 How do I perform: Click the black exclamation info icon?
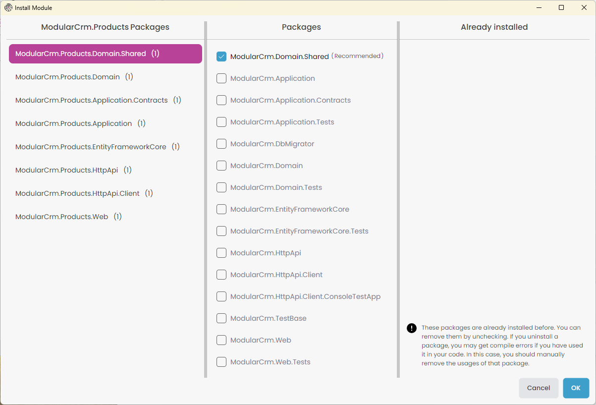pos(411,328)
